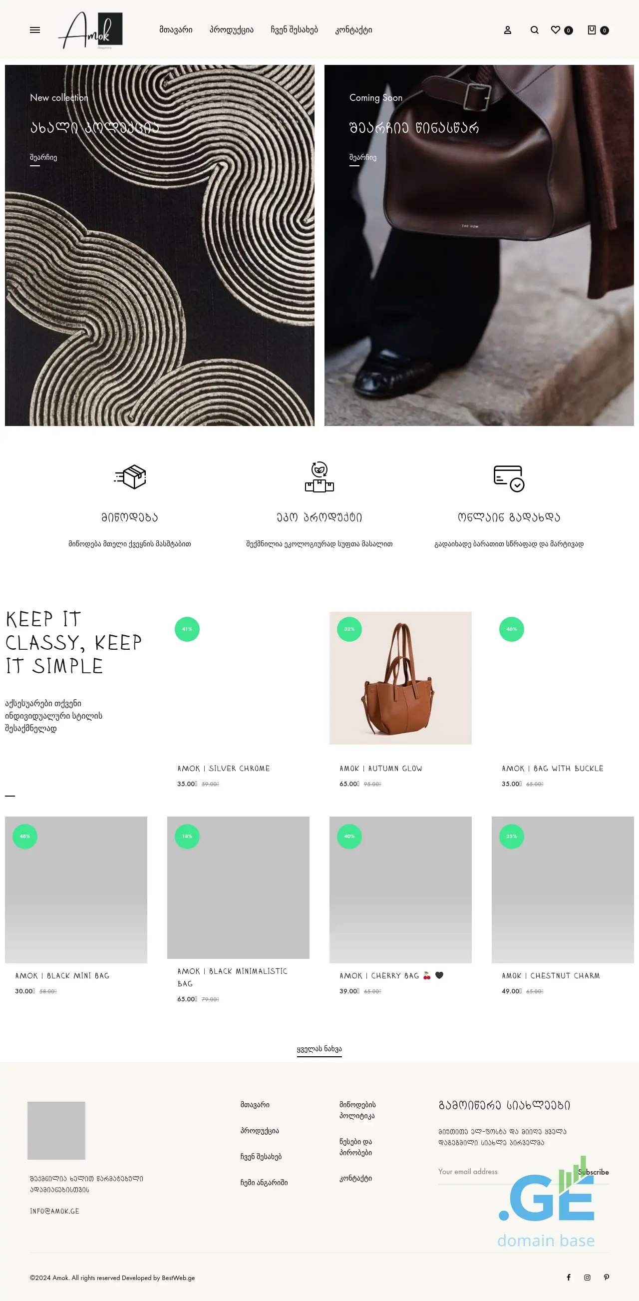Select the პროდუქცია menu item in header
This screenshot has width=639, height=1301.
(232, 30)
